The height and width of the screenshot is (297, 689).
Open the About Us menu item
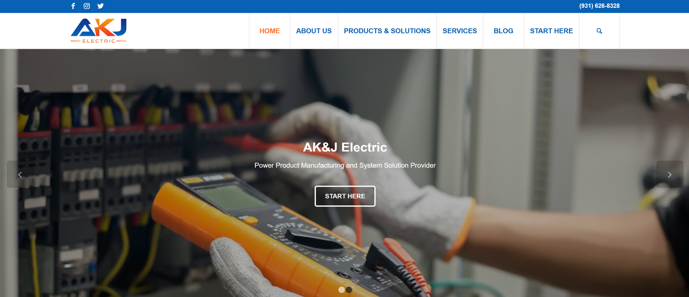pos(314,31)
